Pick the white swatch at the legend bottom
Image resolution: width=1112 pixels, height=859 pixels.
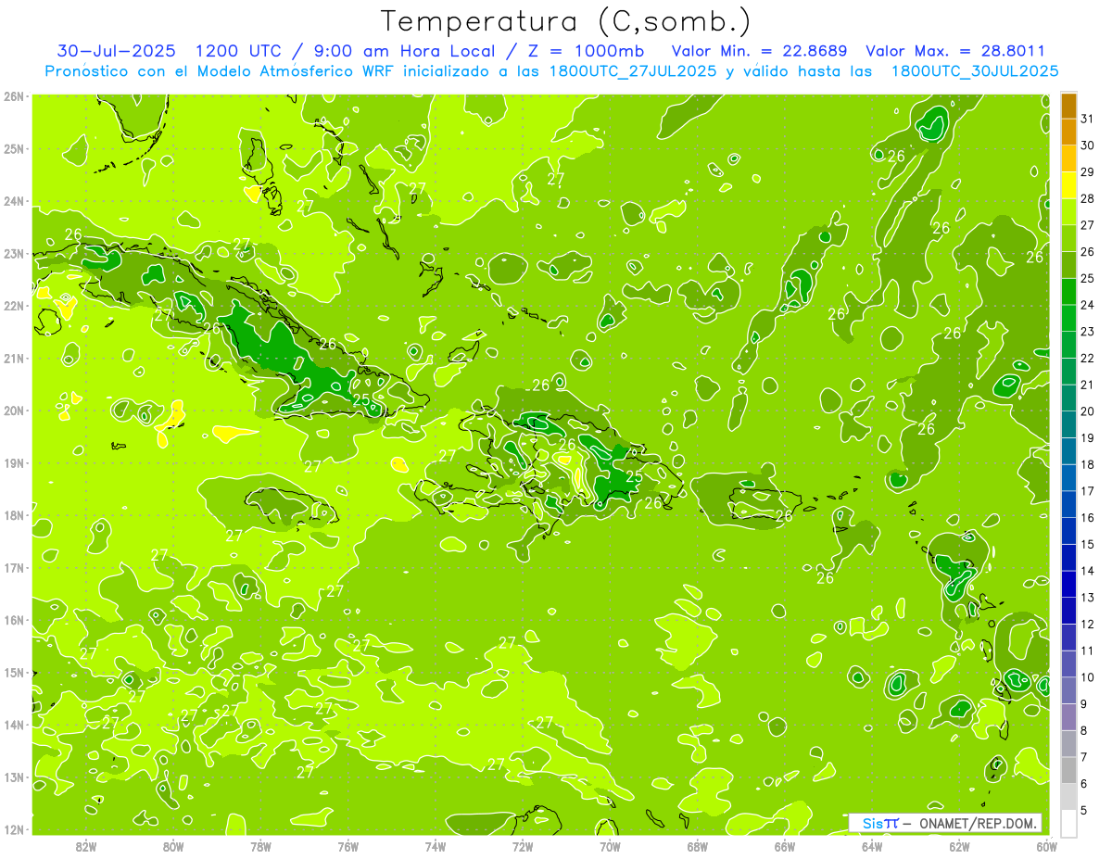1068,823
